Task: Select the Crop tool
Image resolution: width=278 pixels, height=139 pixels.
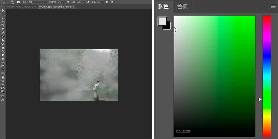Action: pos(3,25)
